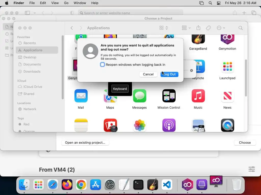
Task: Open the Launchpad app icon in Applications
Action: click(227, 66)
